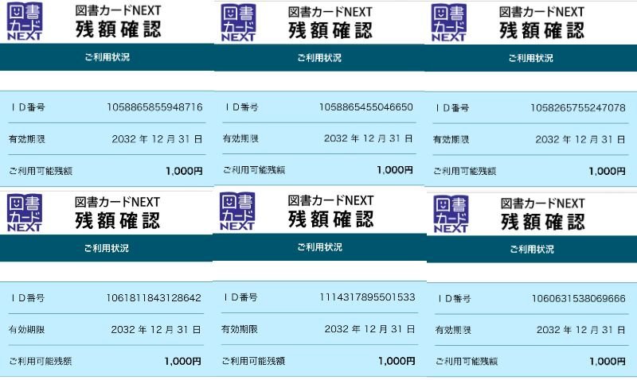Click the 有効期限 label of card ending 8642
Image resolution: width=637 pixels, height=380 pixels.
point(27,330)
